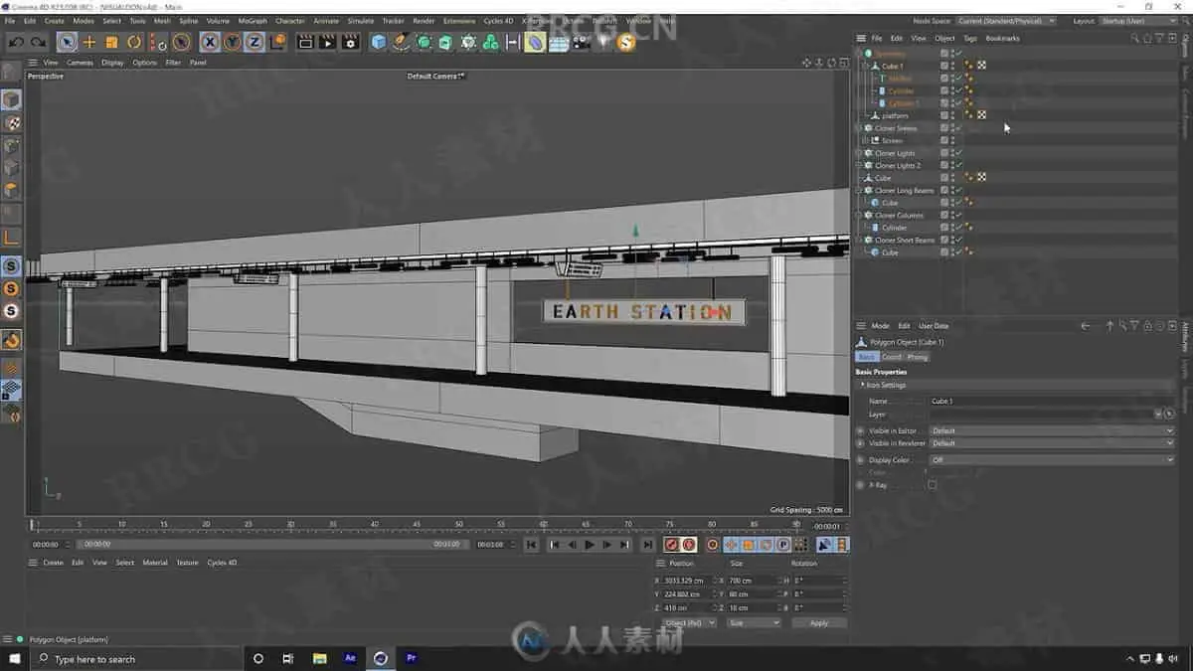Click the MoGraph Cloner icon
The image size is (1193, 671).
(468, 42)
